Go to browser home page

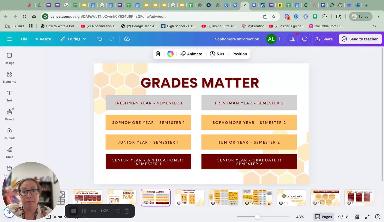point(34,16)
